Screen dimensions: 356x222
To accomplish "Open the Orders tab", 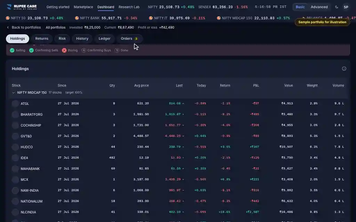I will coord(129,39).
